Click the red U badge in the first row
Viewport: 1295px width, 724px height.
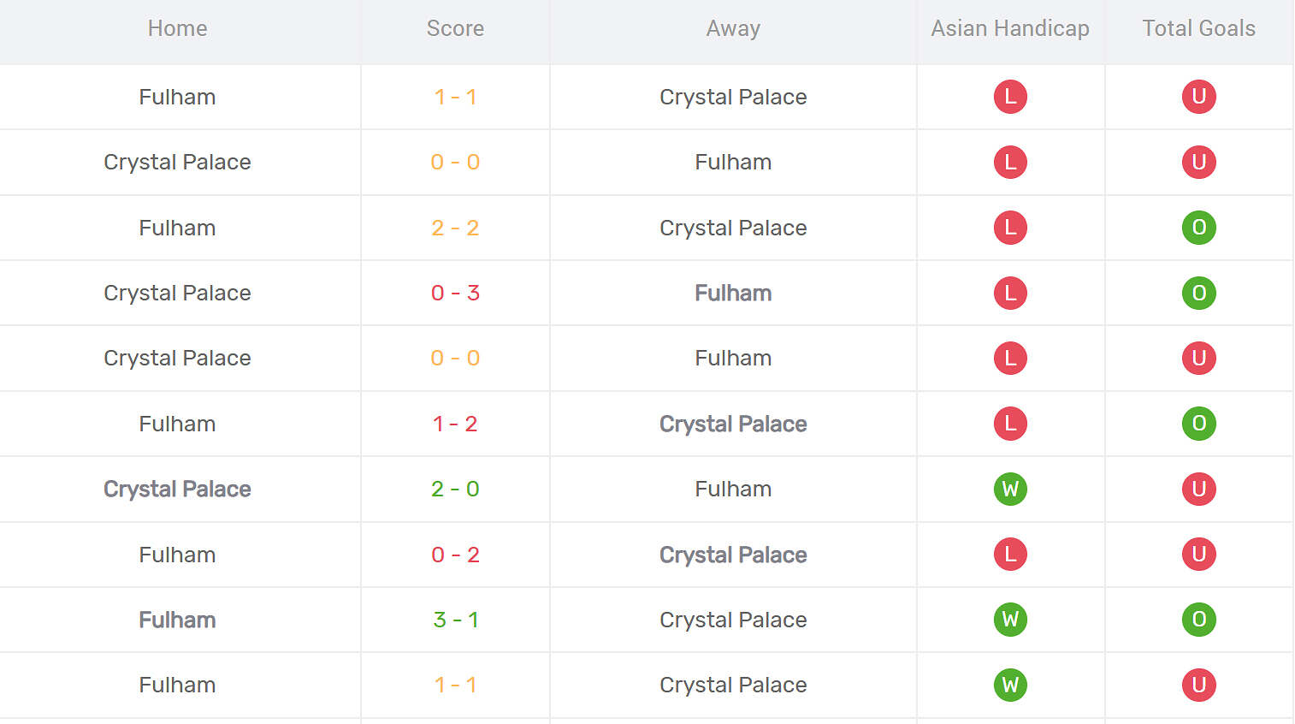1198,97
